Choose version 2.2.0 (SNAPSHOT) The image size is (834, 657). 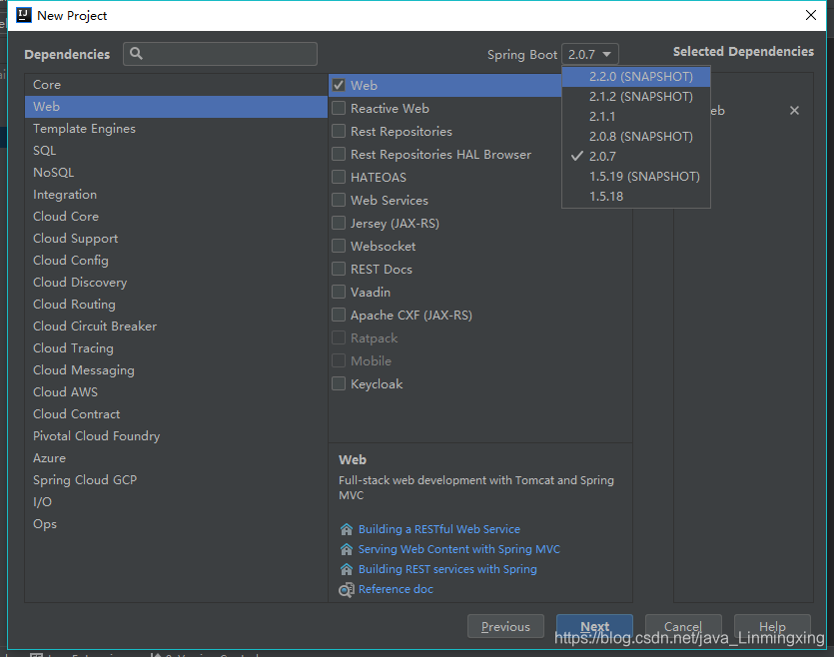[636, 77]
